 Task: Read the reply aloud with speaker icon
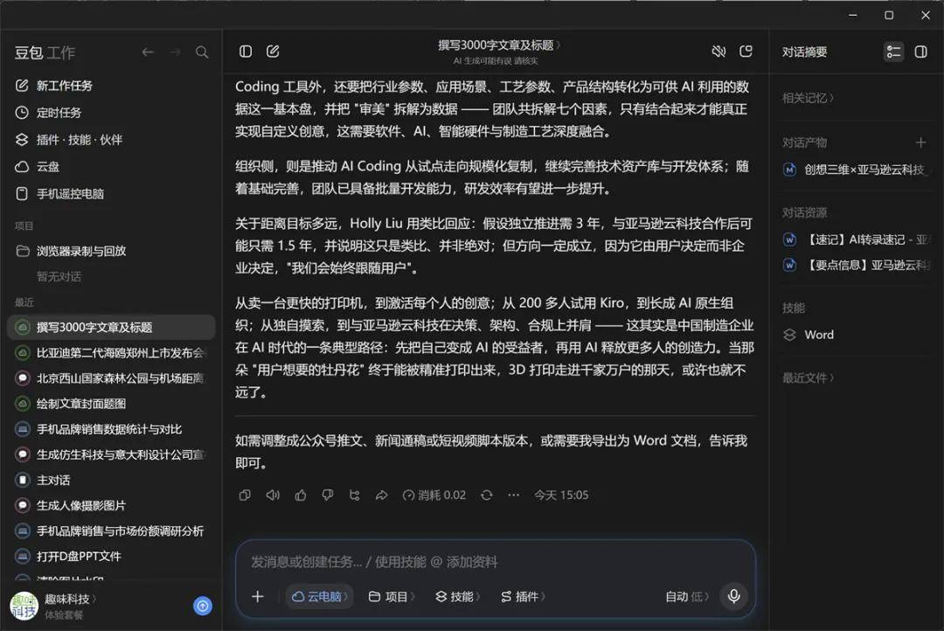273,495
